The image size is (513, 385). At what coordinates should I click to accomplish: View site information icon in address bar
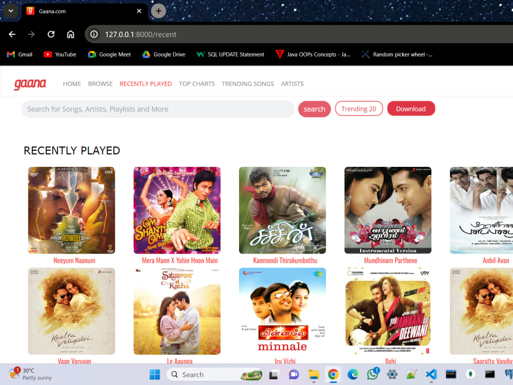point(94,34)
